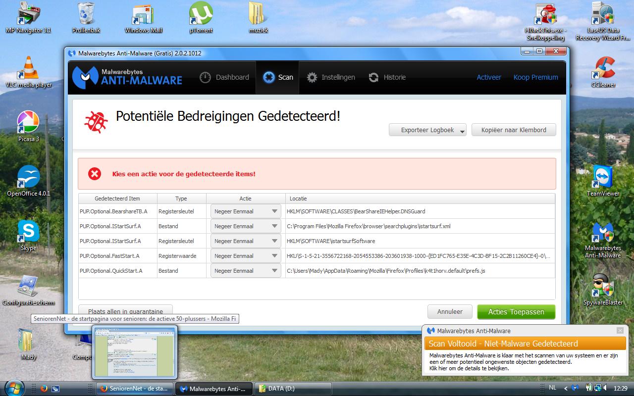Open action dropdown for PUP.Optional.BearshareTB.A
The width and height of the screenshot is (634, 396).
click(x=246, y=211)
